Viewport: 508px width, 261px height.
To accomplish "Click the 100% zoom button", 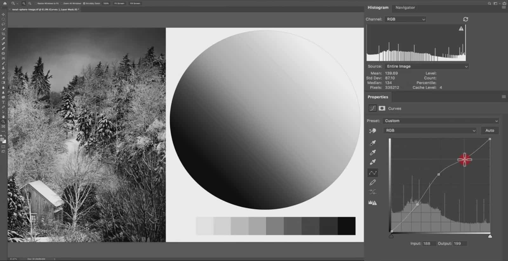I will tap(106, 3).
